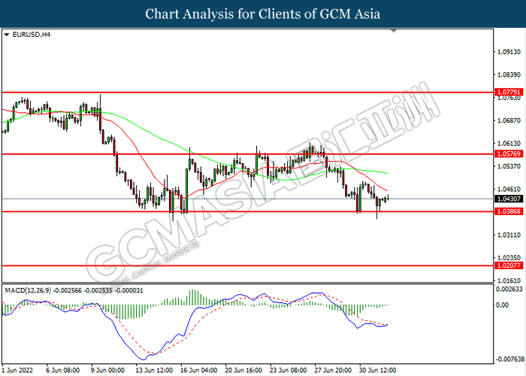The image size is (526, 376).
Task: Click the 1.06870 price scale value
Action: click(x=509, y=120)
